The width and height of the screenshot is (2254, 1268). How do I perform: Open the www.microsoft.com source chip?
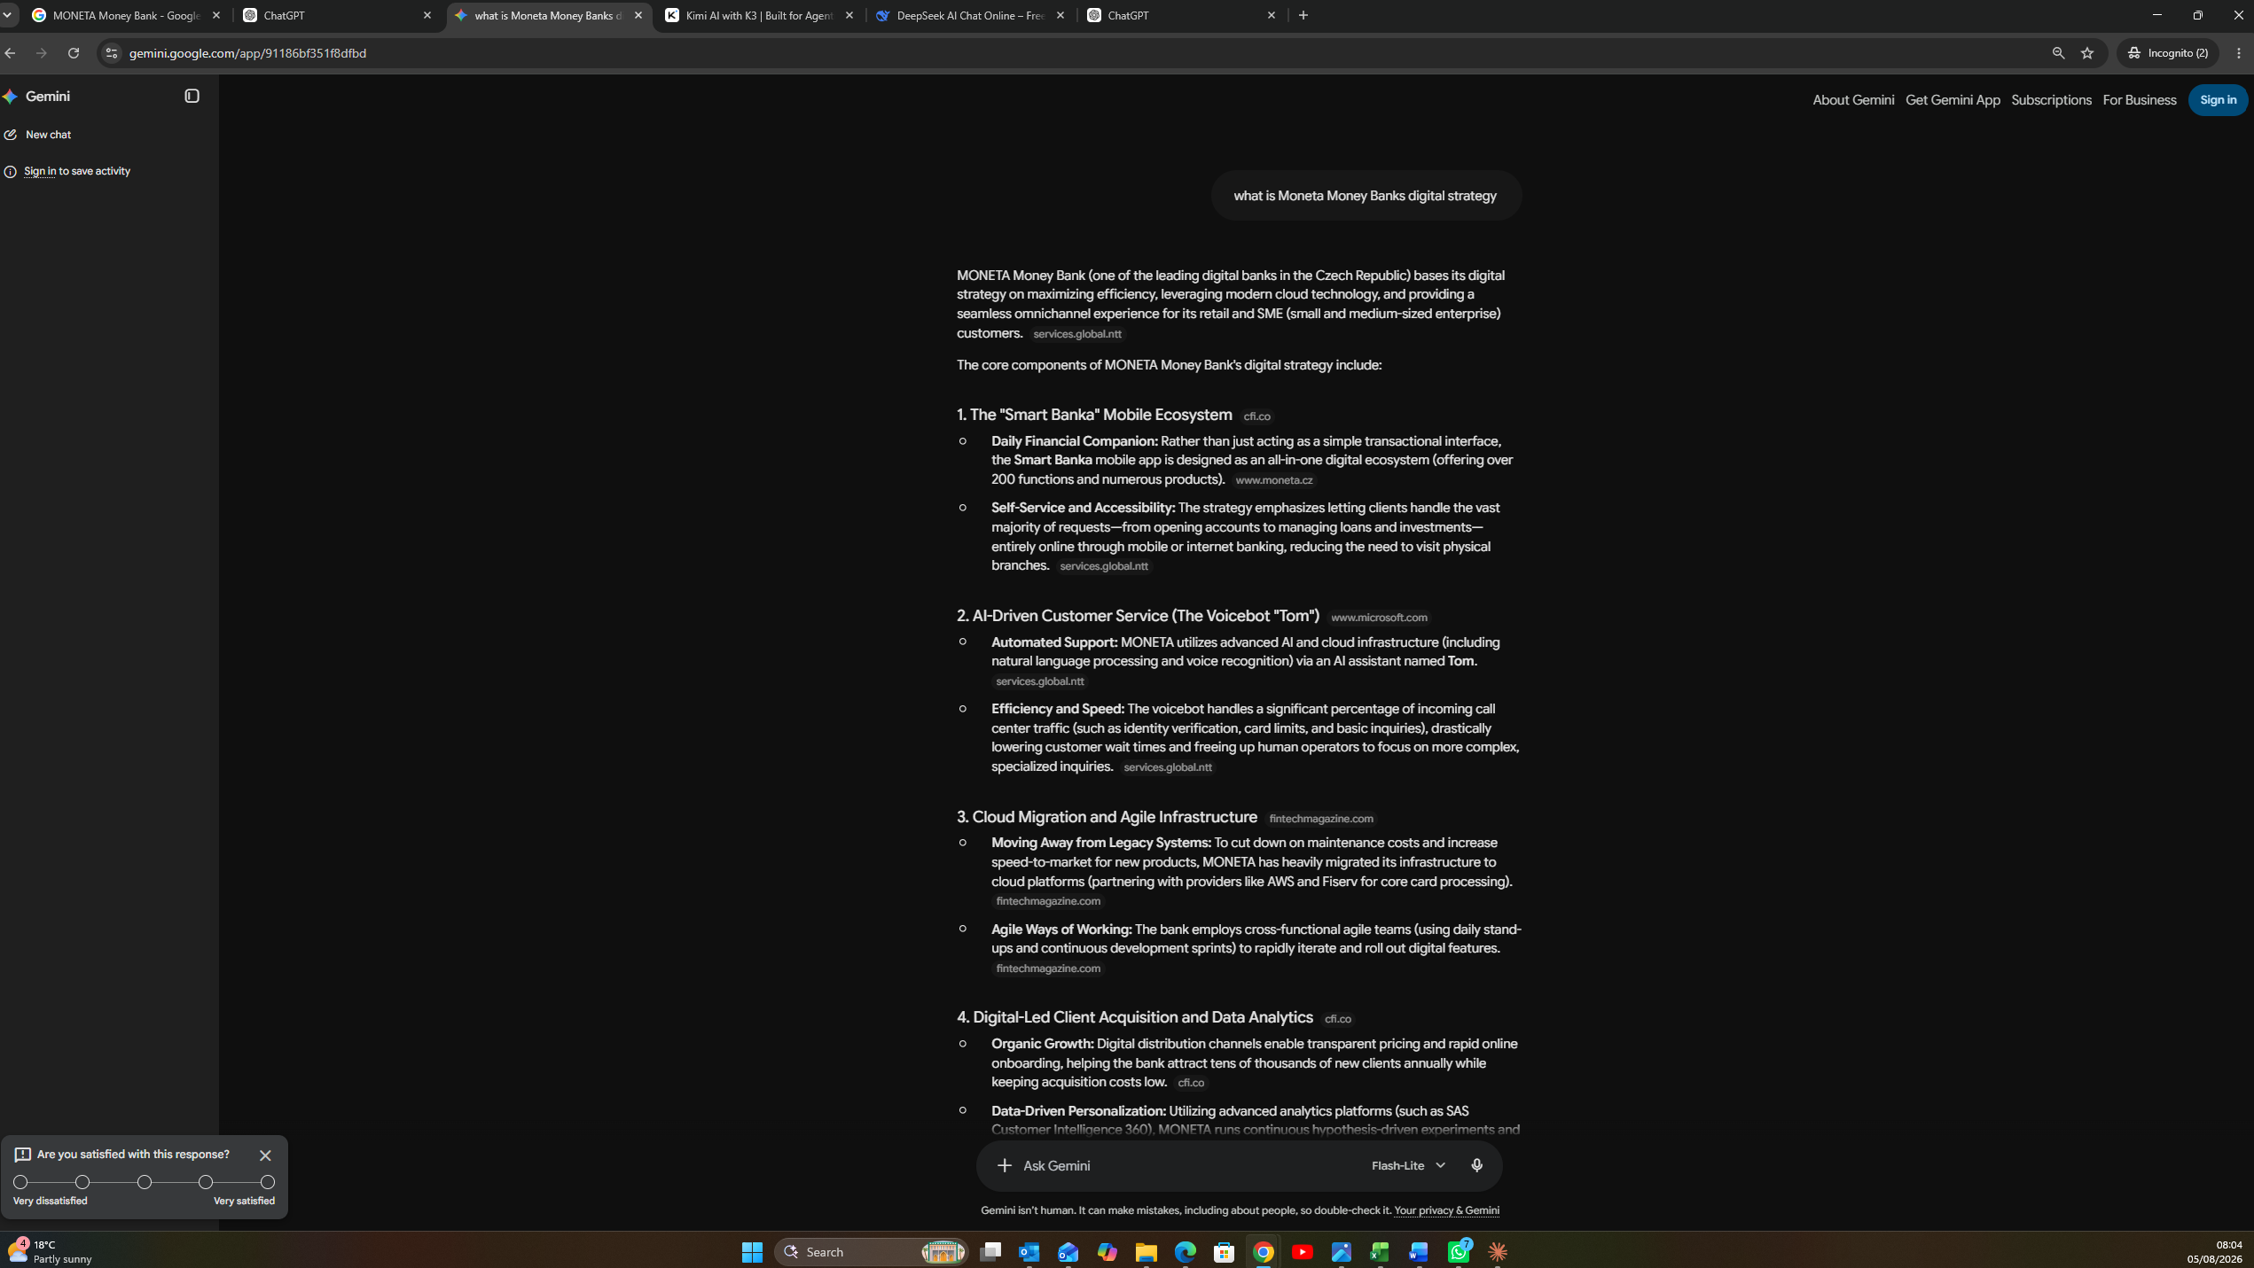1378,618
